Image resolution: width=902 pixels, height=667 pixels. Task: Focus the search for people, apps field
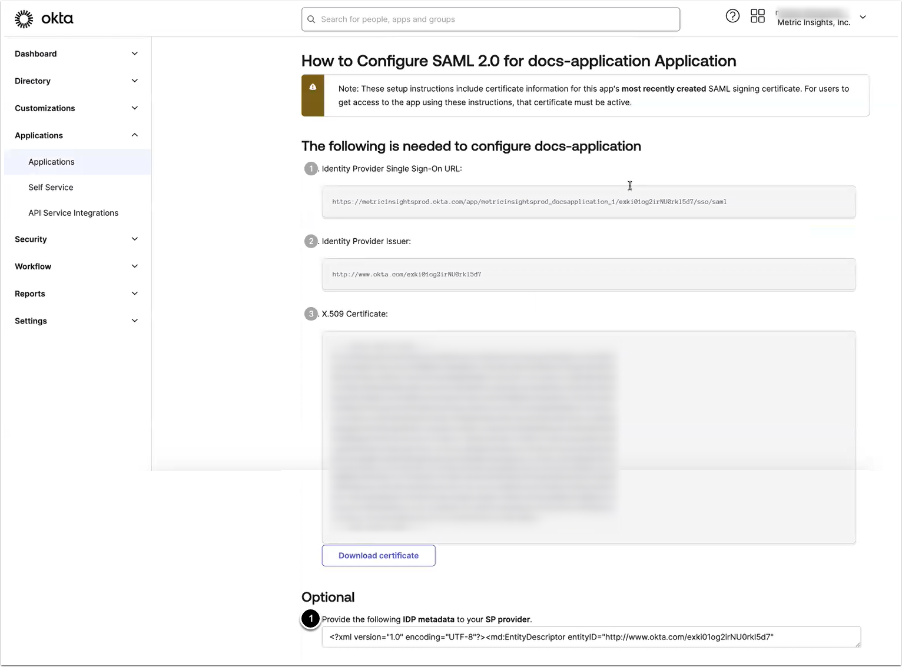click(x=495, y=19)
